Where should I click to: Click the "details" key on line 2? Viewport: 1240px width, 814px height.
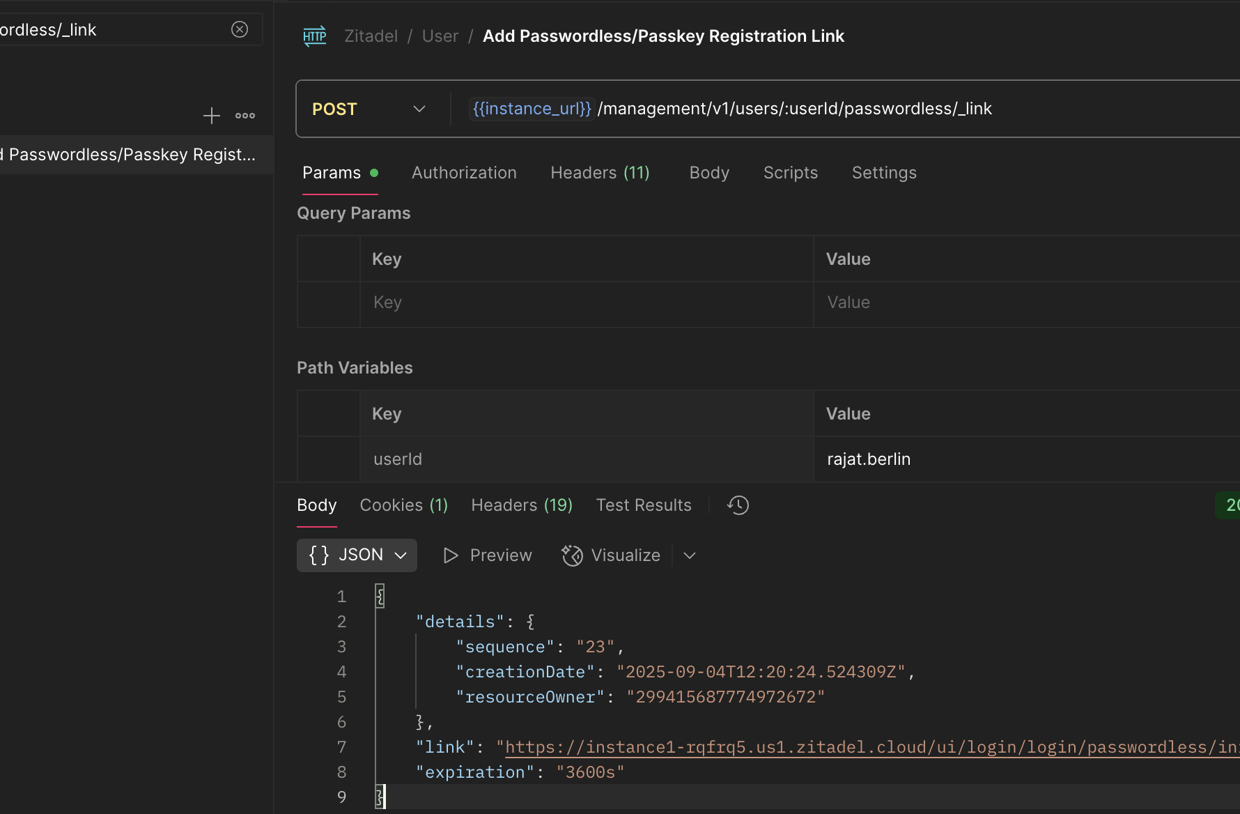tap(460, 622)
